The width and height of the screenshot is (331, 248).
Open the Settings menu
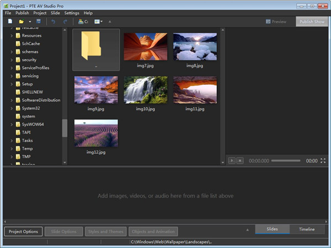pos(72,13)
